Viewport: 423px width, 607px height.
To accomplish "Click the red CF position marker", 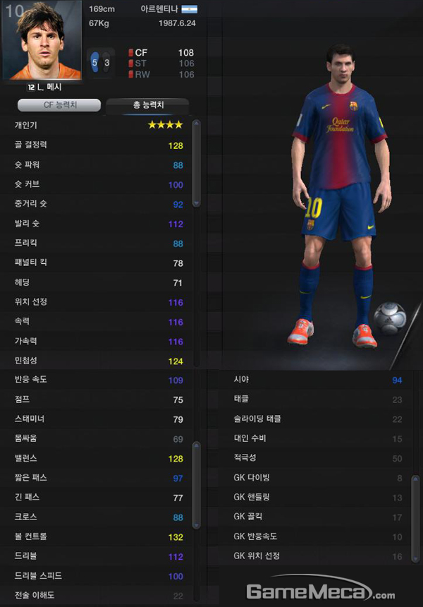I will pyautogui.click(x=130, y=52).
